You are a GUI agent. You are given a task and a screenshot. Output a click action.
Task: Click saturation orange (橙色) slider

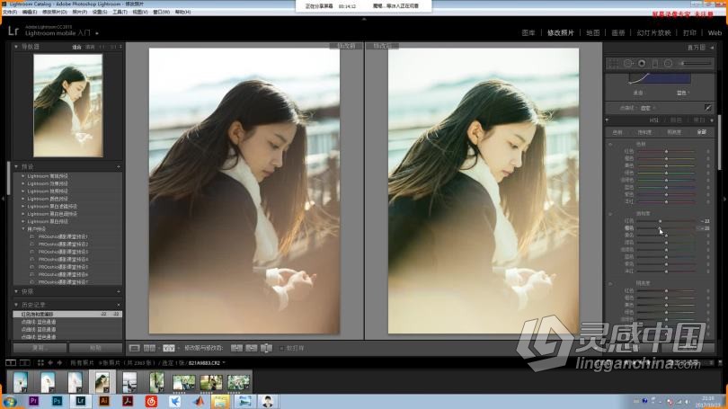(x=666, y=228)
